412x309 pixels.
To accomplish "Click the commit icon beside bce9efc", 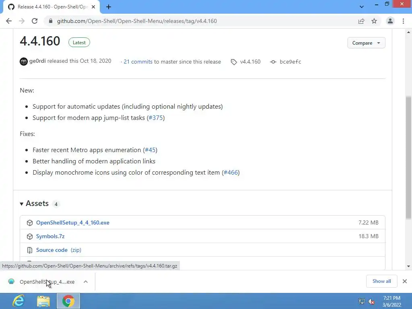I will pyautogui.click(x=273, y=62).
